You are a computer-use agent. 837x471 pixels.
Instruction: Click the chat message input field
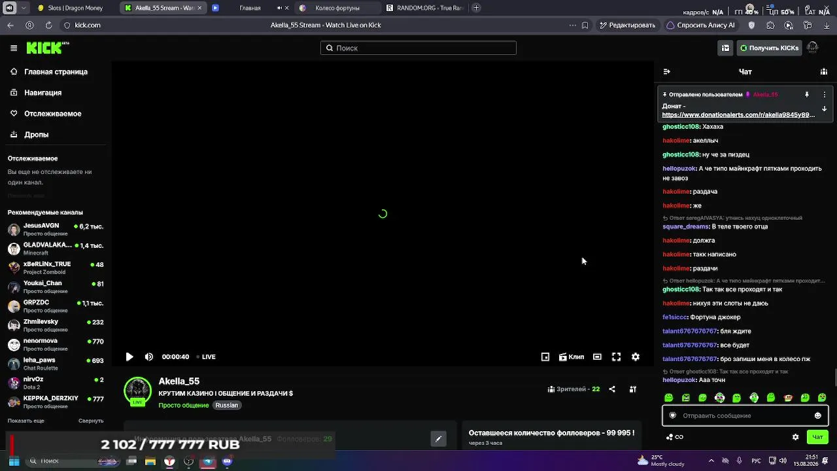745,415
